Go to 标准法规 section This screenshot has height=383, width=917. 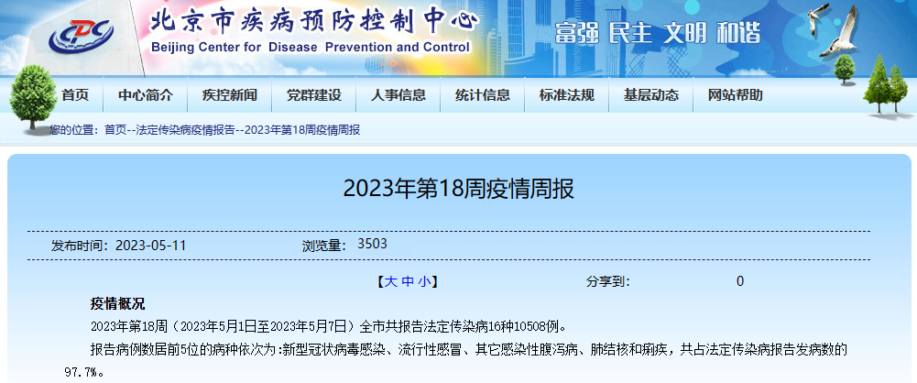click(x=566, y=94)
